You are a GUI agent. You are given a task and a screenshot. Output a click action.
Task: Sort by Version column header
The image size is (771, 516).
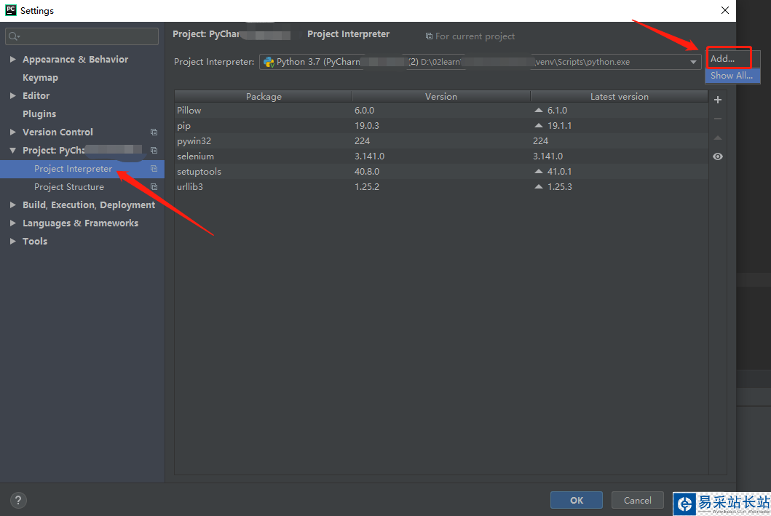pyautogui.click(x=441, y=96)
